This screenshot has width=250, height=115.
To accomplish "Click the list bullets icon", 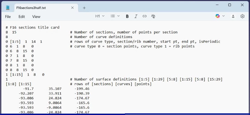I will [x=113, y=16].
